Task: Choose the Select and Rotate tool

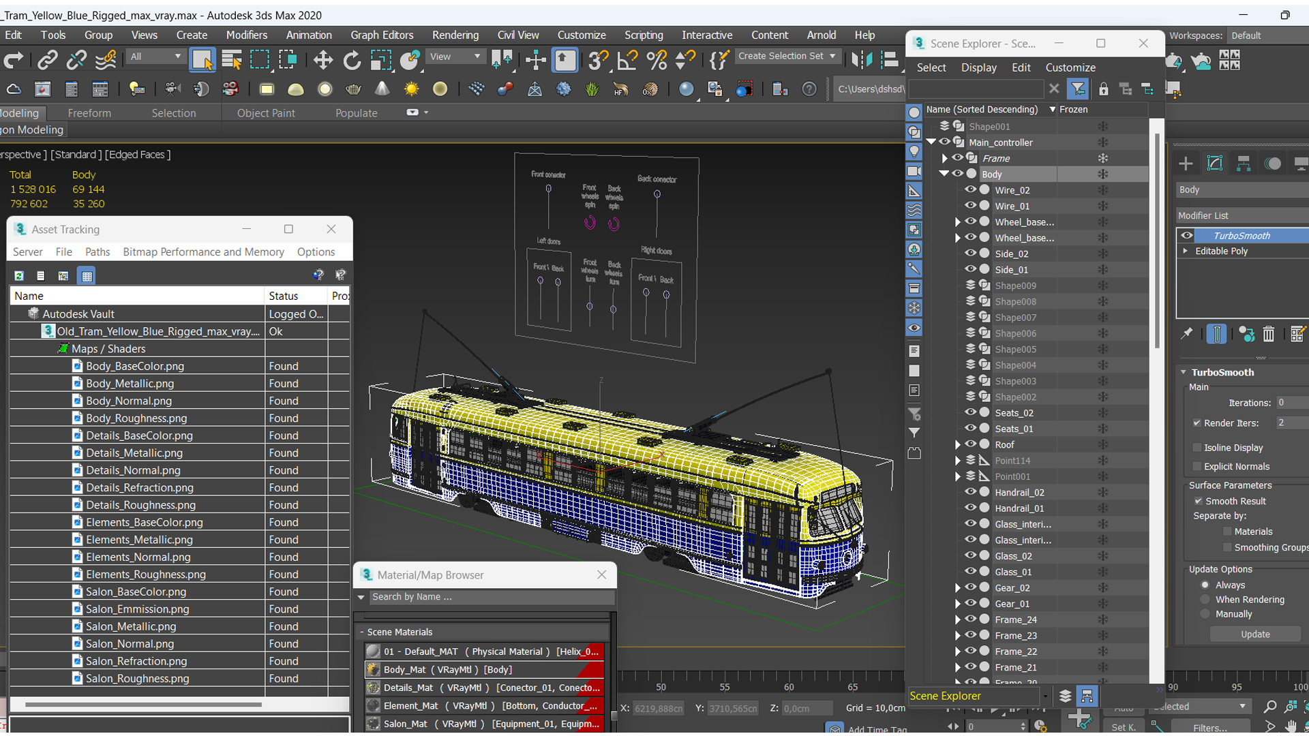Action: (352, 61)
